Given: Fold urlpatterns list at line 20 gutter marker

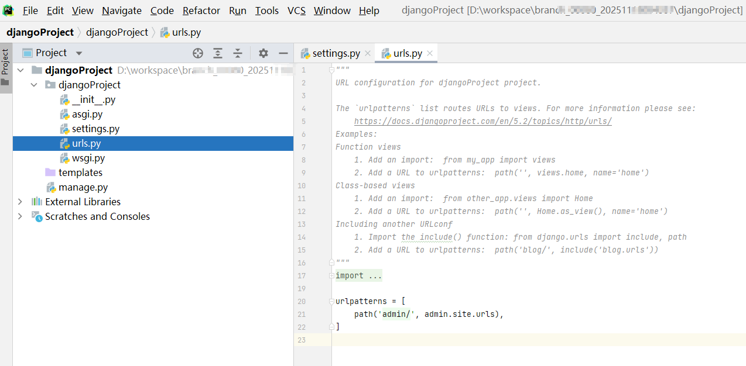Looking at the screenshot, I should (x=331, y=301).
